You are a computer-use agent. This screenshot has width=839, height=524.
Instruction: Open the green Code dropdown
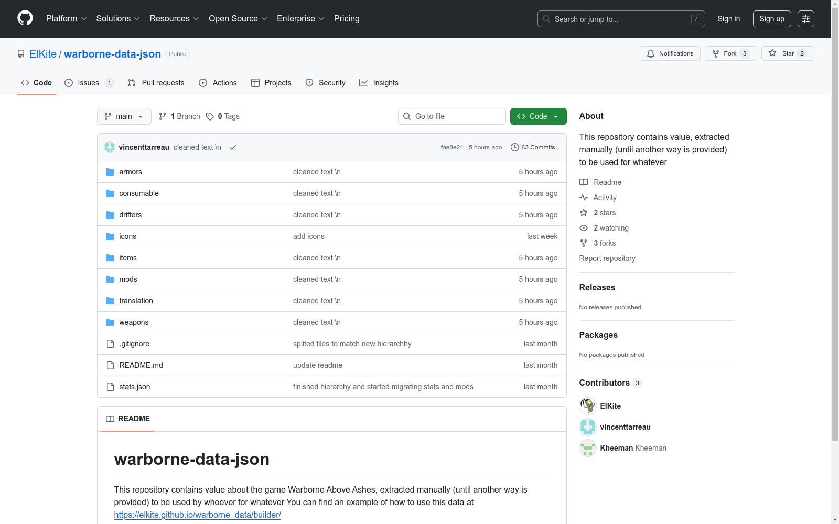point(538,116)
